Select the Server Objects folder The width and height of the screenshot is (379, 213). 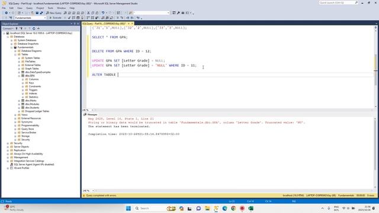pos(21,147)
